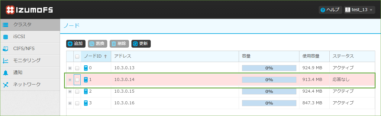Open the クラスタ sidebar section
This screenshot has width=381, height=116.
click(30, 25)
